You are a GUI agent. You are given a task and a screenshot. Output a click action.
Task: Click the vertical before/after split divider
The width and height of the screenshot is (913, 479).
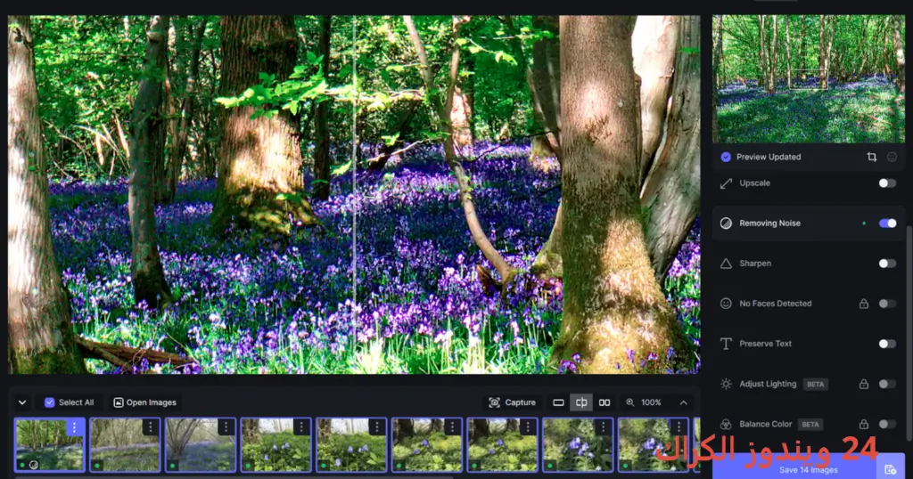pos(354,195)
